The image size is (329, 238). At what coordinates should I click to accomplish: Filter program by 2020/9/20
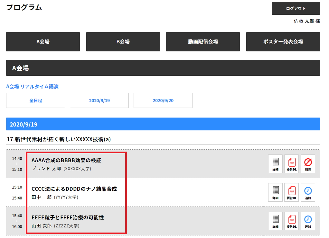point(163,101)
